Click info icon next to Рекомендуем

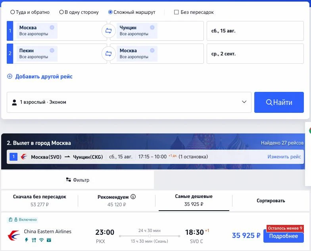pos(133,197)
